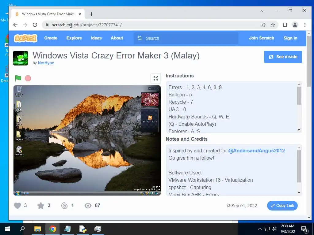Open NotHype author profile link
The width and height of the screenshot is (314, 235).
click(46, 63)
